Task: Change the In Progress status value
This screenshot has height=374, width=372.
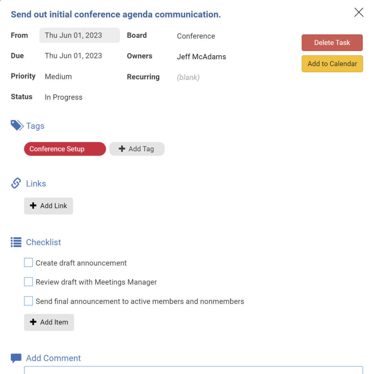Action: [64, 97]
